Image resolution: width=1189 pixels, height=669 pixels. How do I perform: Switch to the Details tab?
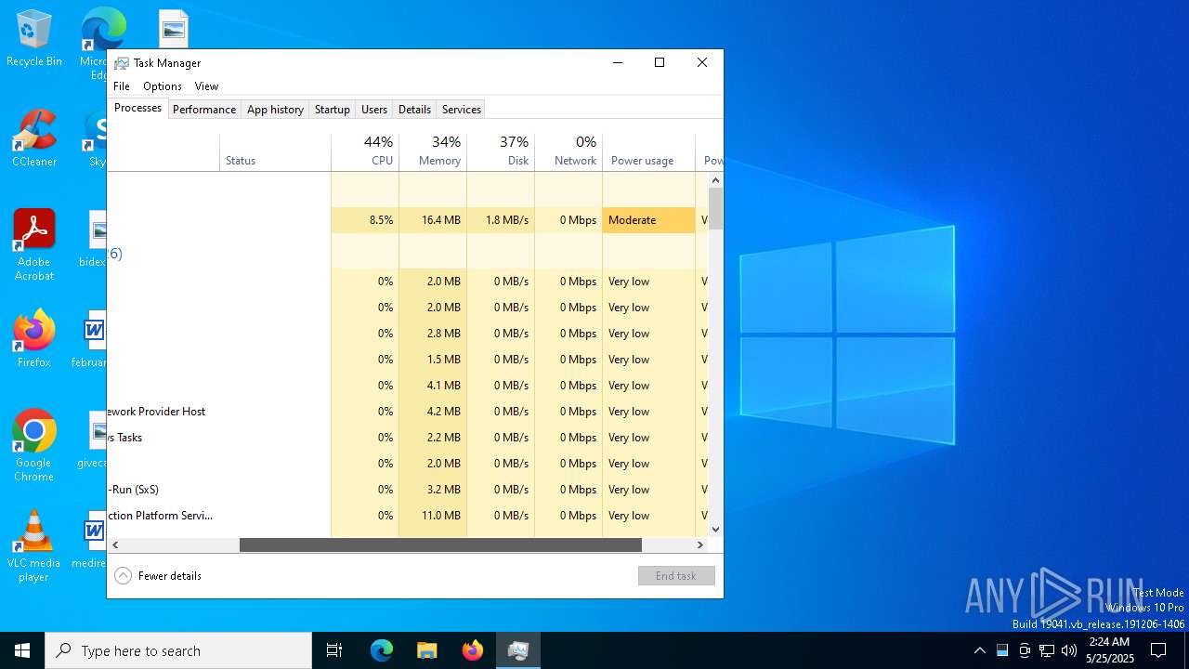pos(414,110)
